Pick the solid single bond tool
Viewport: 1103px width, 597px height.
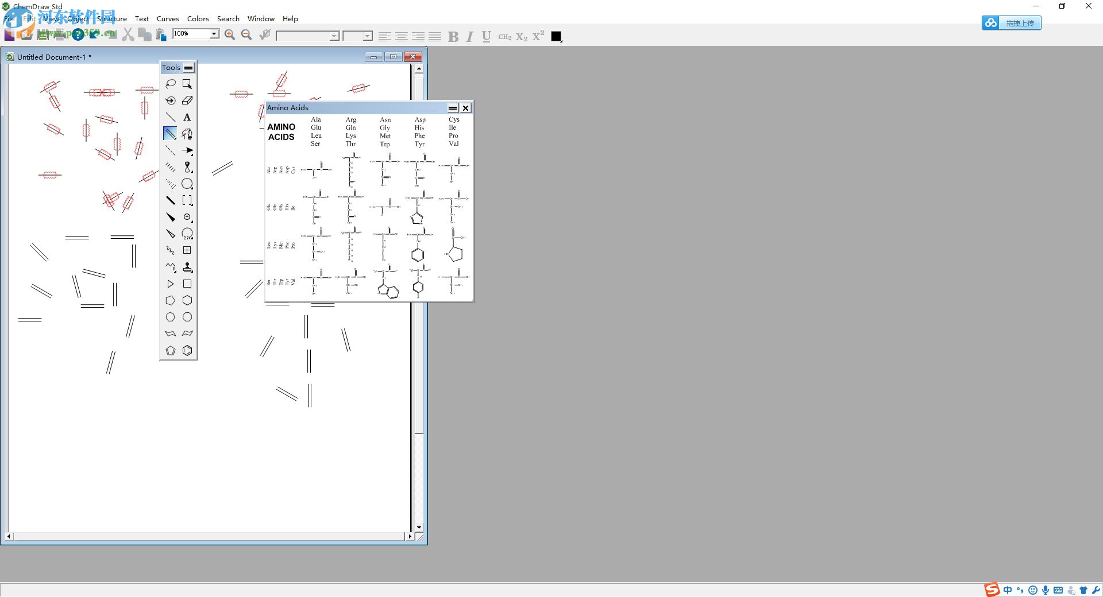171,117
